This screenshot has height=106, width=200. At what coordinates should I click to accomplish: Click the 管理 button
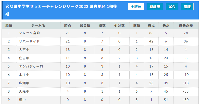(187, 7)
